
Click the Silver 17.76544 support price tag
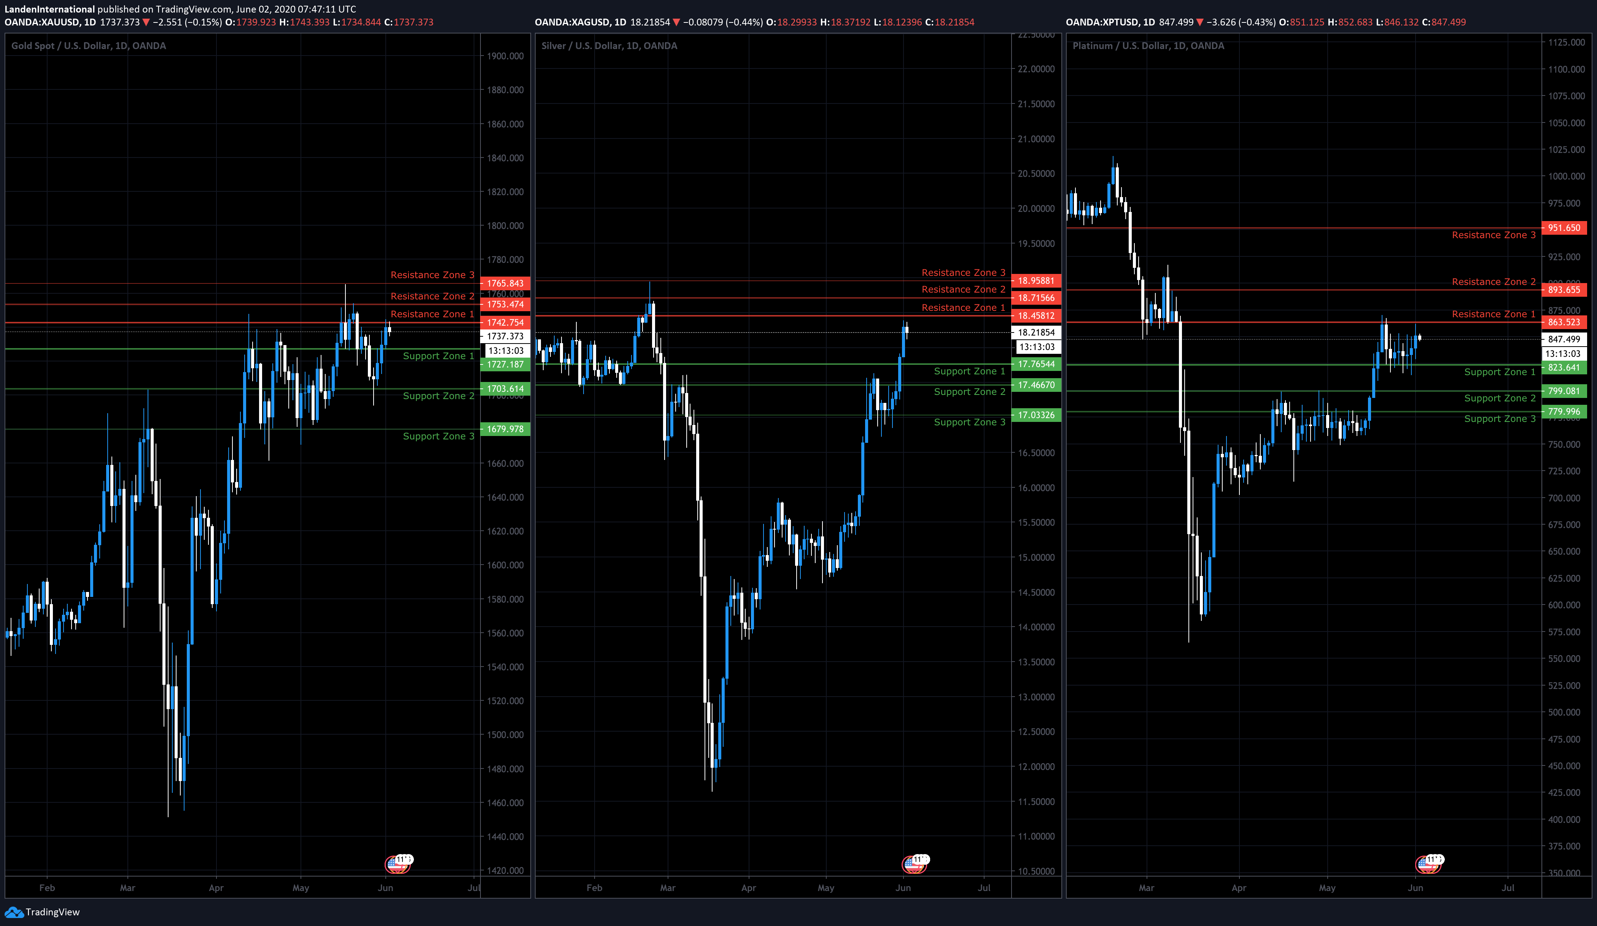pyautogui.click(x=1036, y=364)
